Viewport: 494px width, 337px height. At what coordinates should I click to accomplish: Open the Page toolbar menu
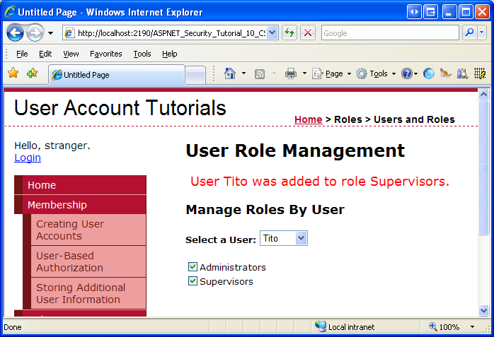click(331, 73)
